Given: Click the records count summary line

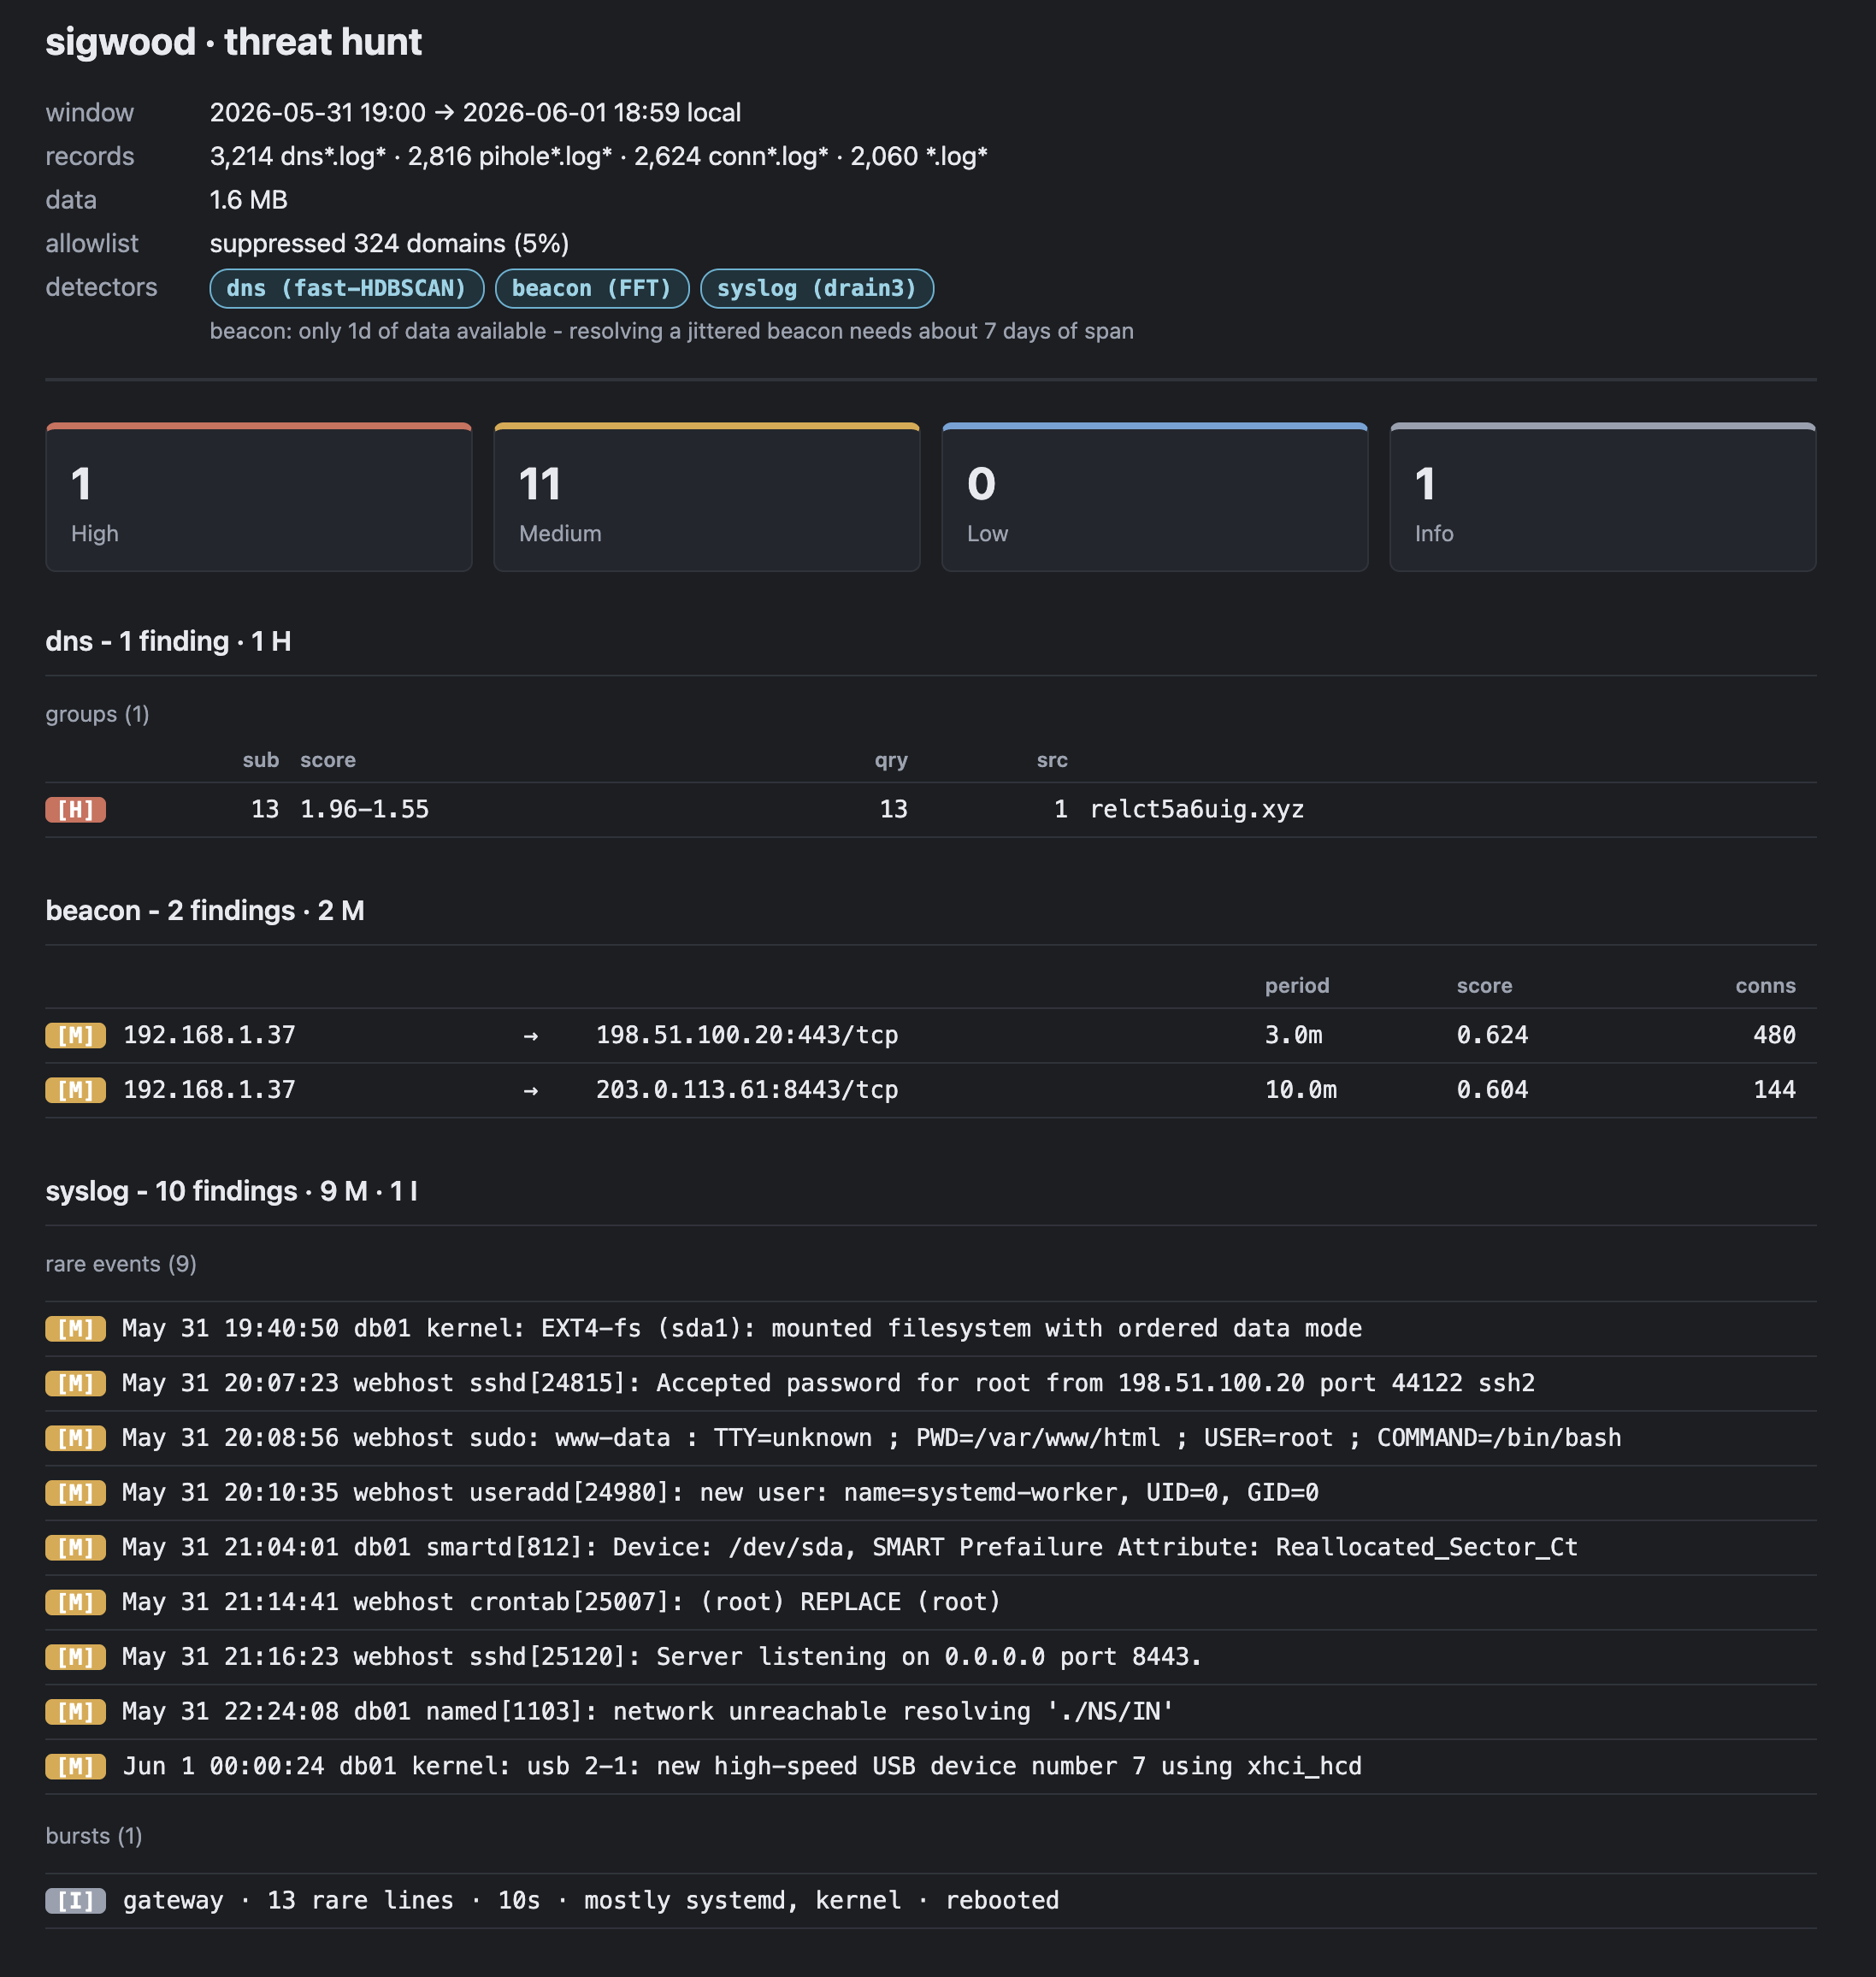Looking at the screenshot, I should 598,156.
